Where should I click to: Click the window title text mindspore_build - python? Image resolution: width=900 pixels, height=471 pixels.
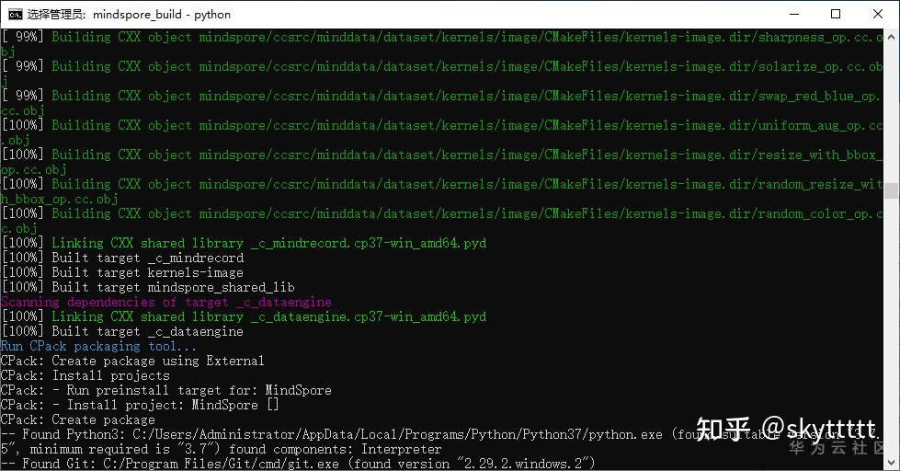click(162, 15)
